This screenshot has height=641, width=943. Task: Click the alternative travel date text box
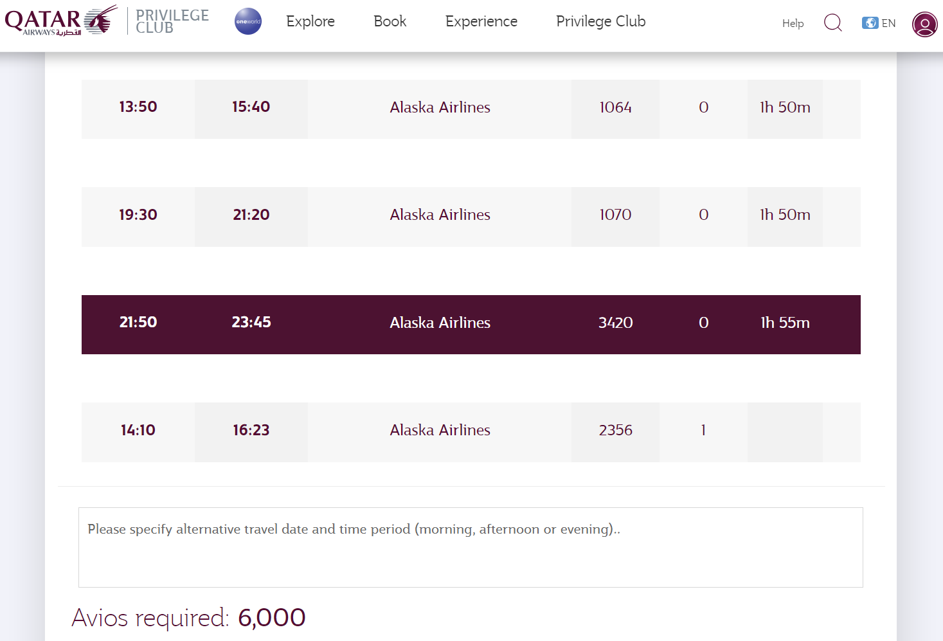[471, 547]
